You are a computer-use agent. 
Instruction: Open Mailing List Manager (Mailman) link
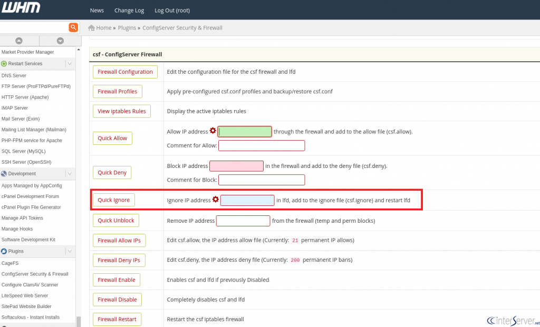coord(34,130)
